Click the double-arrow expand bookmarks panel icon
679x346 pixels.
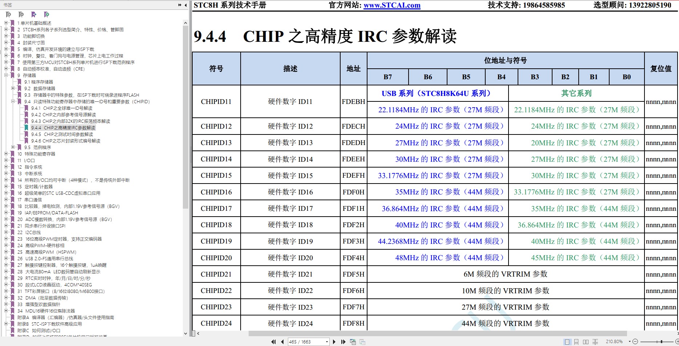tap(180, 5)
